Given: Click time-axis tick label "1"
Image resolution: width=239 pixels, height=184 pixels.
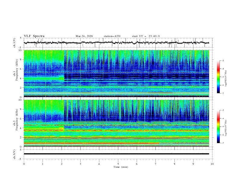Looking at the screenshot, I should pyautogui.click(x=43, y=164).
